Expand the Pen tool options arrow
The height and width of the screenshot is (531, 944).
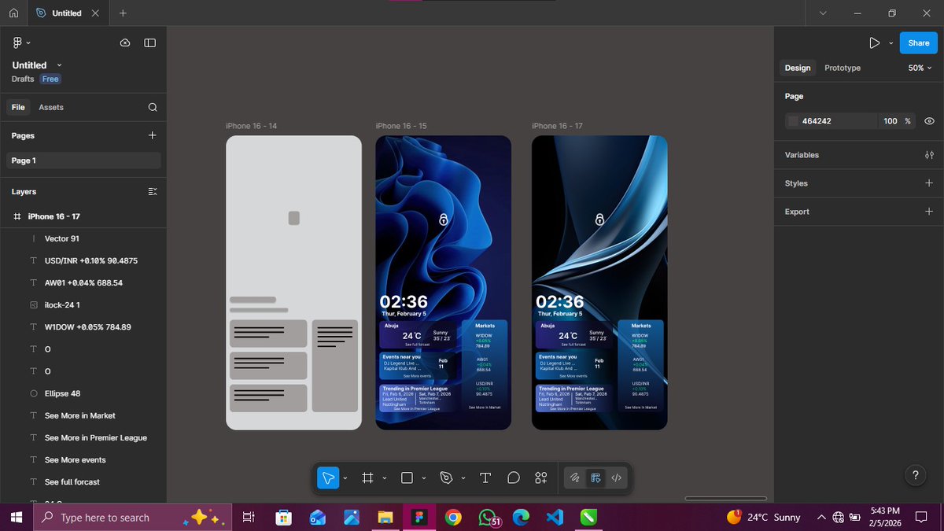pyautogui.click(x=463, y=478)
